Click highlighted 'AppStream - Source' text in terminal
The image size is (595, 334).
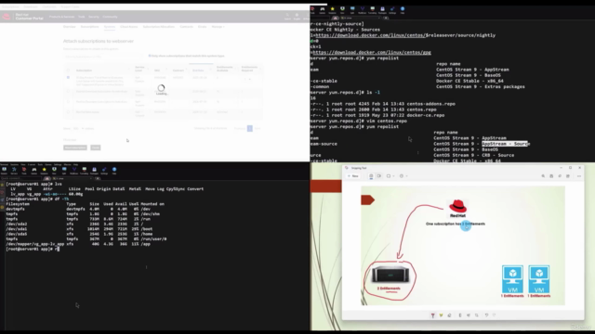pyautogui.click(x=506, y=144)
